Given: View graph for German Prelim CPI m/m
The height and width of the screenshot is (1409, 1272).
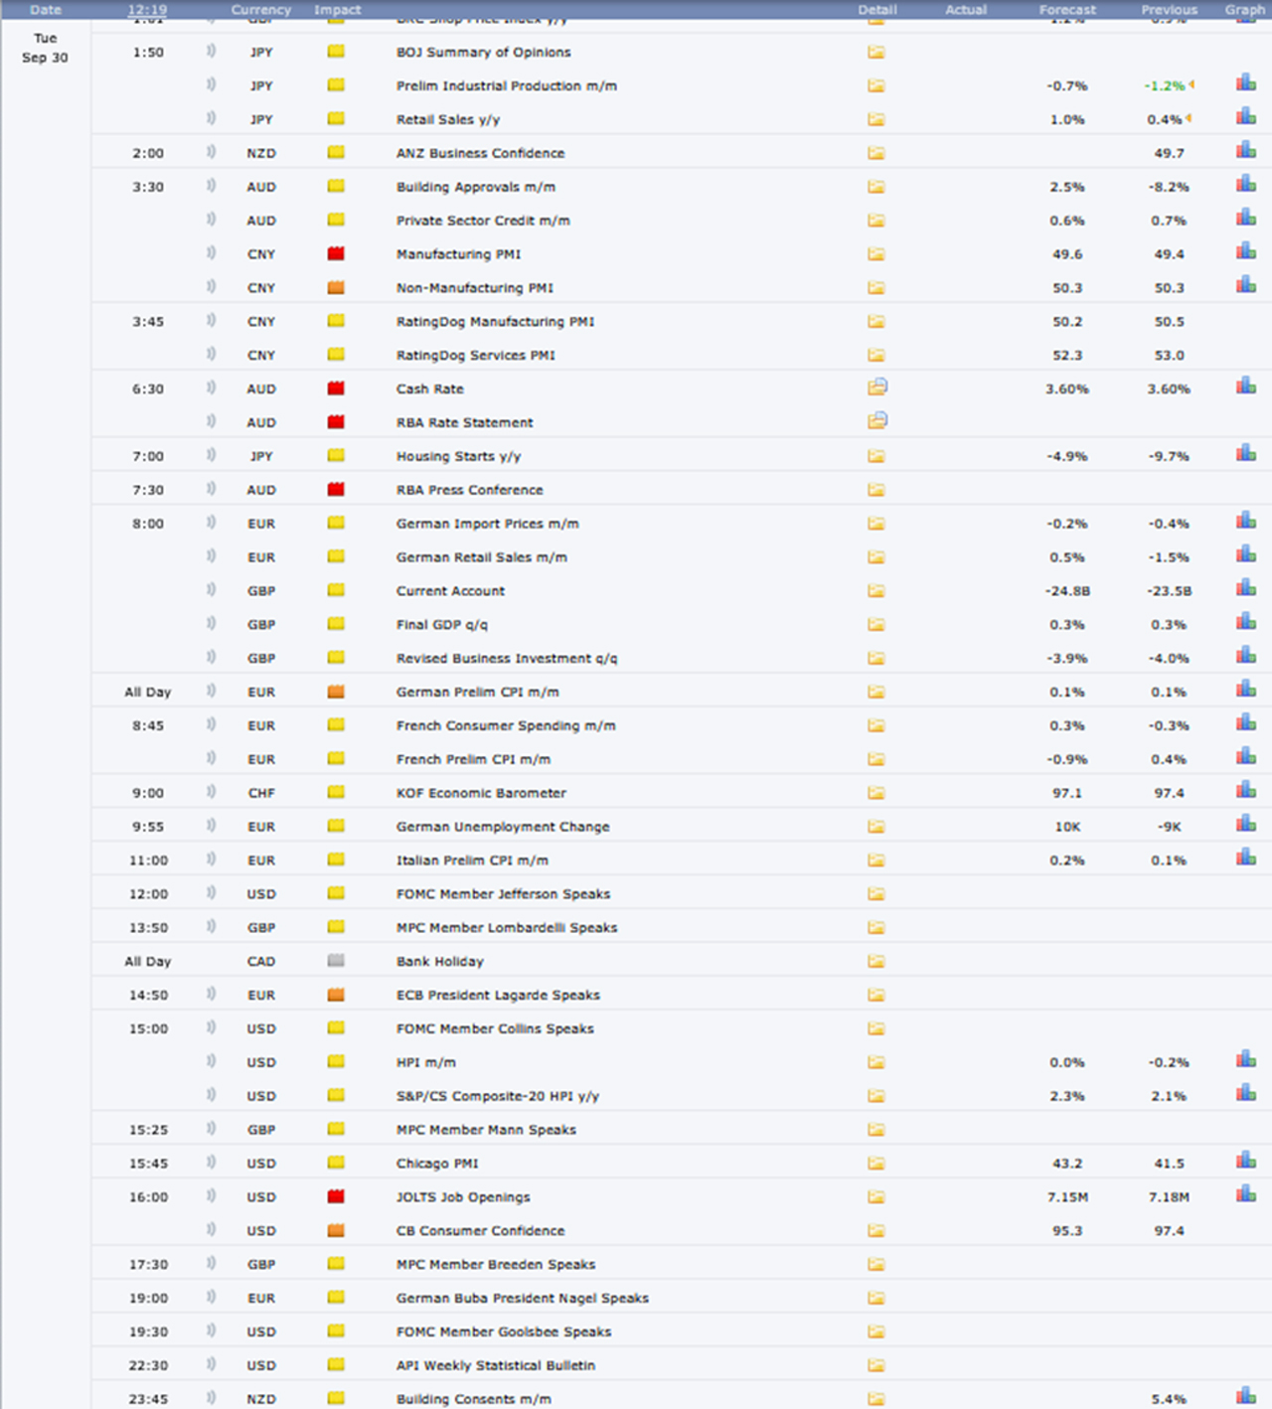Looking at the screenshot, I should 1245,690.
